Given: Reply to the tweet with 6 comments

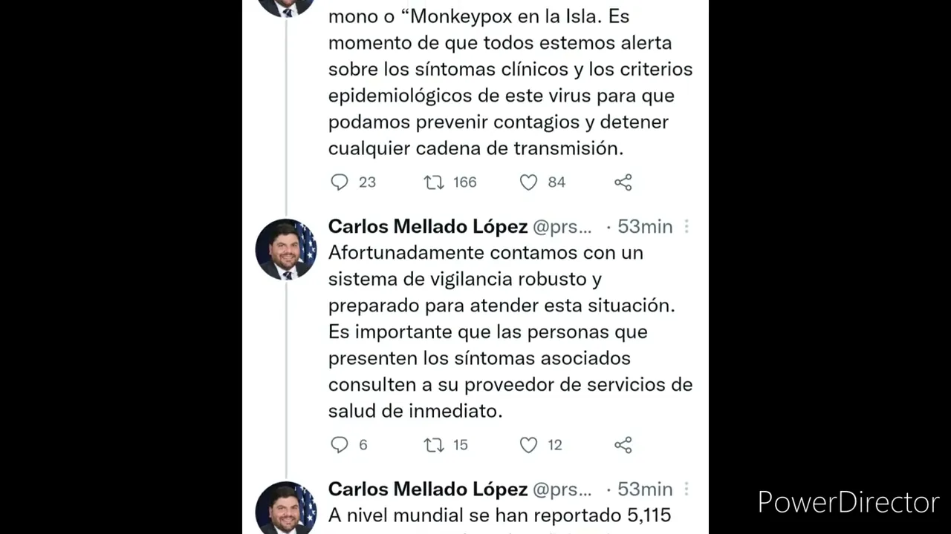Looking at the screenshot, I should point(340,445).
